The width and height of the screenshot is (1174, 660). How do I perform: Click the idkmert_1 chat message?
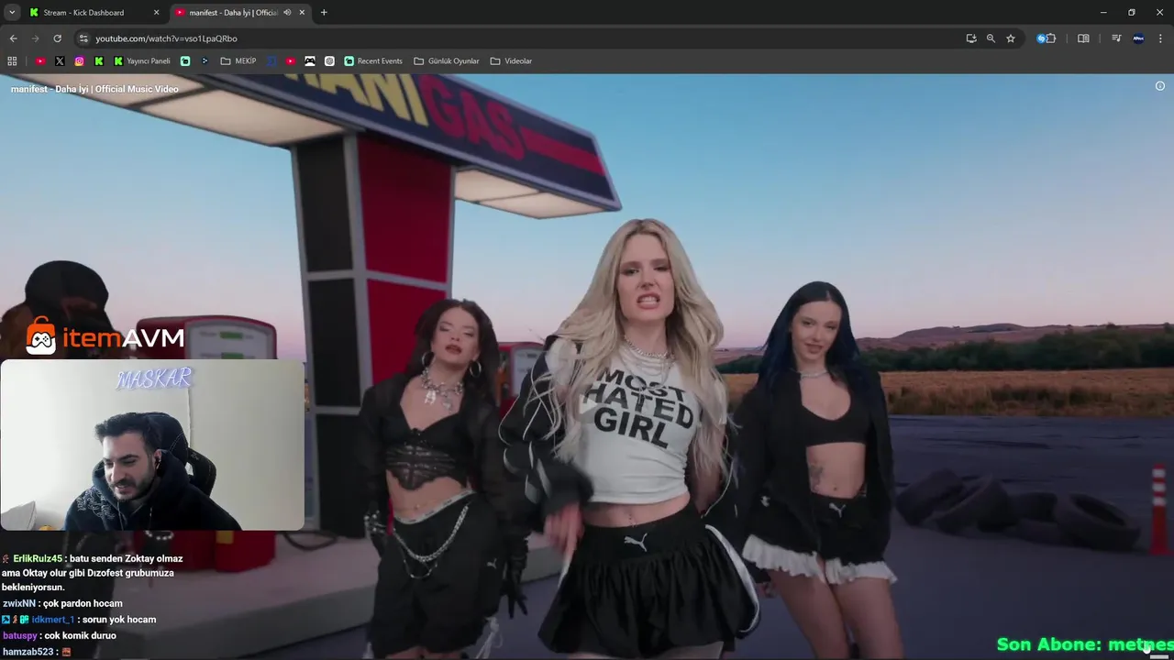point(79,620)
